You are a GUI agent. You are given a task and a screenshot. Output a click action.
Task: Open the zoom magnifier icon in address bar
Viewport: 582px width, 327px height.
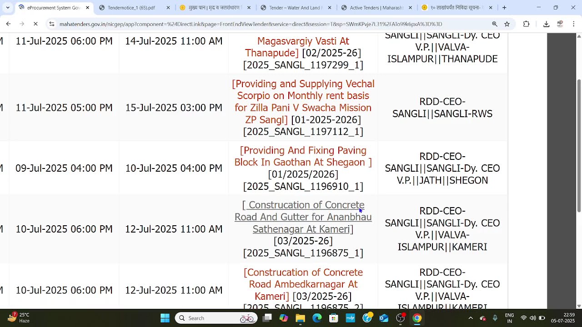(x=495, y=24)
